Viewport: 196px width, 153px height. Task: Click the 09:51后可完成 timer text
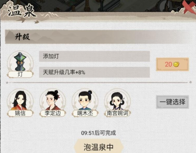tap(99, 133)
